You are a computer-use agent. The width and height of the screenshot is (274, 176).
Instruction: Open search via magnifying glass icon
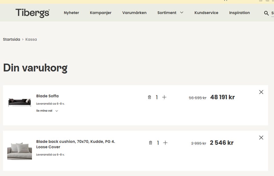point(266,13)
